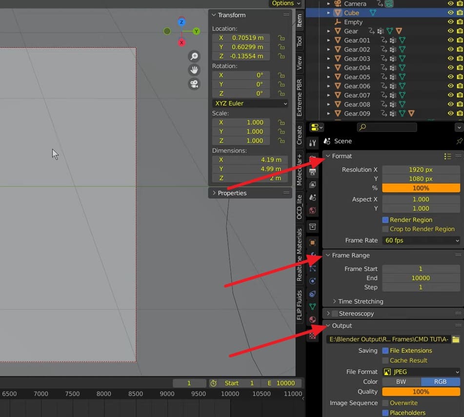Open the Options menu

tap(284, 3)
